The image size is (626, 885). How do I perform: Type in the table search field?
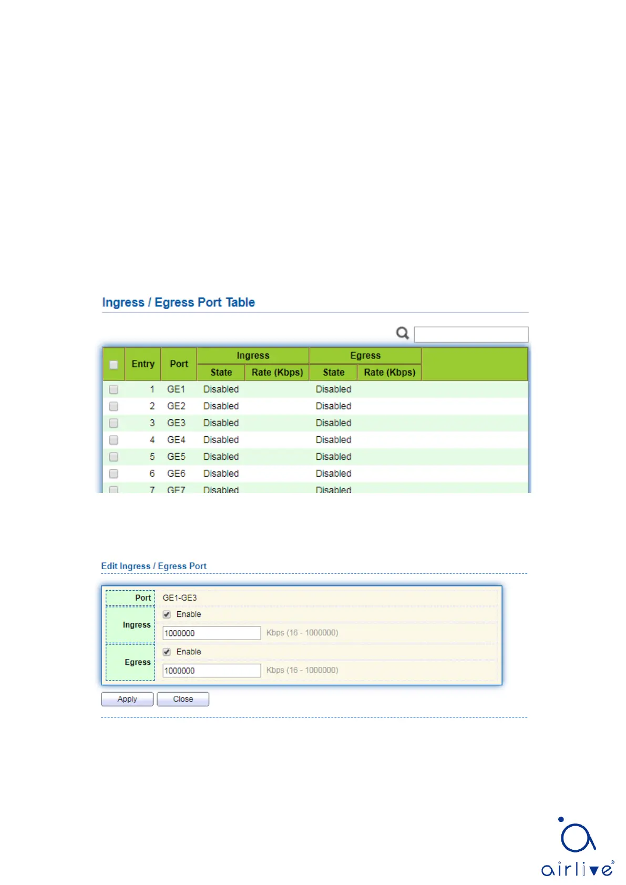tap(471, 334)
